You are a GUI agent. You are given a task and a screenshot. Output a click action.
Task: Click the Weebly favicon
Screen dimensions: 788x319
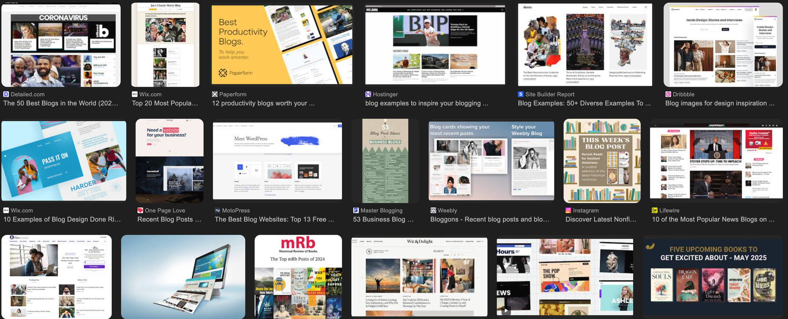[433, 210]
